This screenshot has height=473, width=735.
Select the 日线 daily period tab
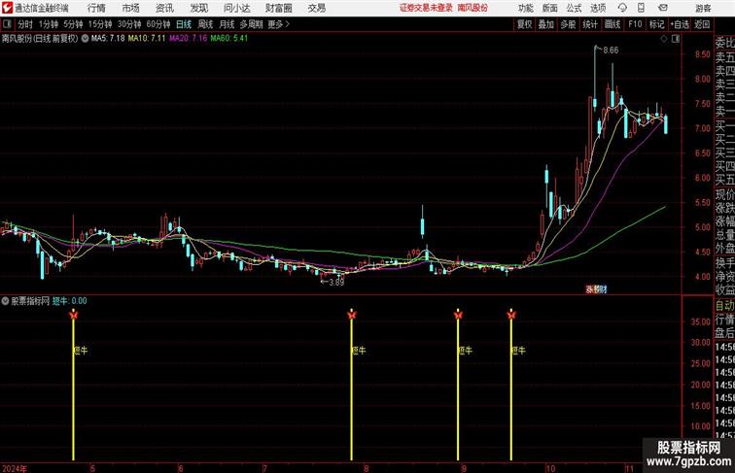point(184,24)
